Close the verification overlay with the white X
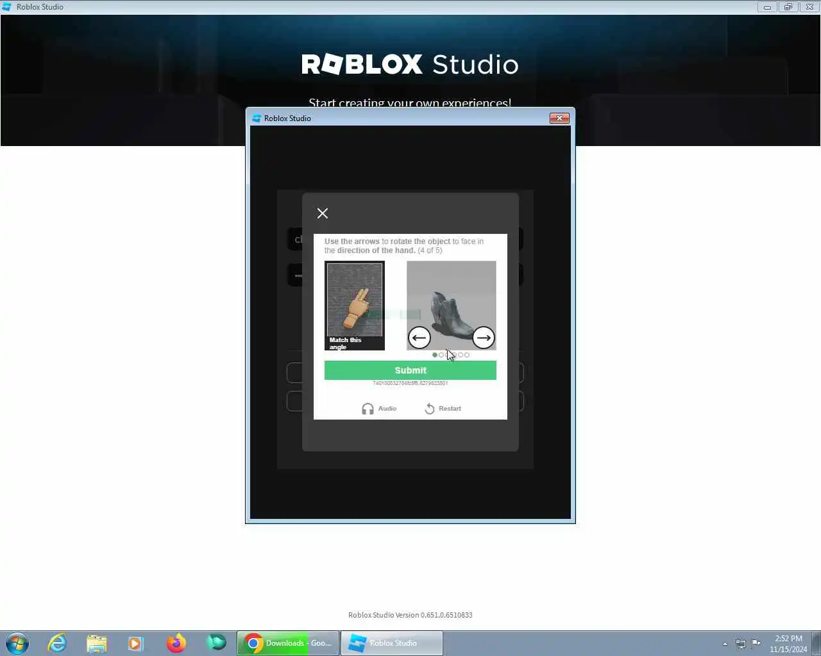Viewport: 821px width, 656px height. click(x=323, y=213)
